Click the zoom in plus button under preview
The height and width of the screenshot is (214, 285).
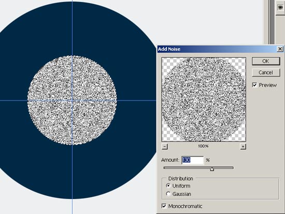243,146
